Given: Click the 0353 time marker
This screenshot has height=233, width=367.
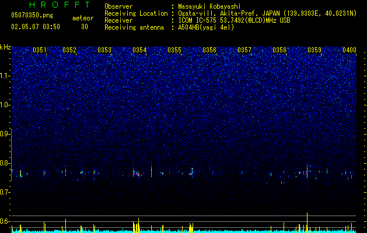Looking at the screenshot, I should (x=104, y=50).
